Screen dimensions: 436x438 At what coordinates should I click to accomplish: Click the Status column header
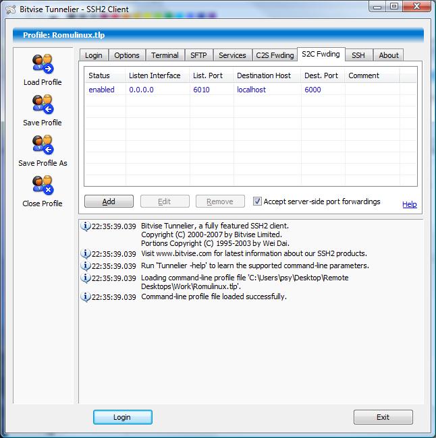[105, 75]
